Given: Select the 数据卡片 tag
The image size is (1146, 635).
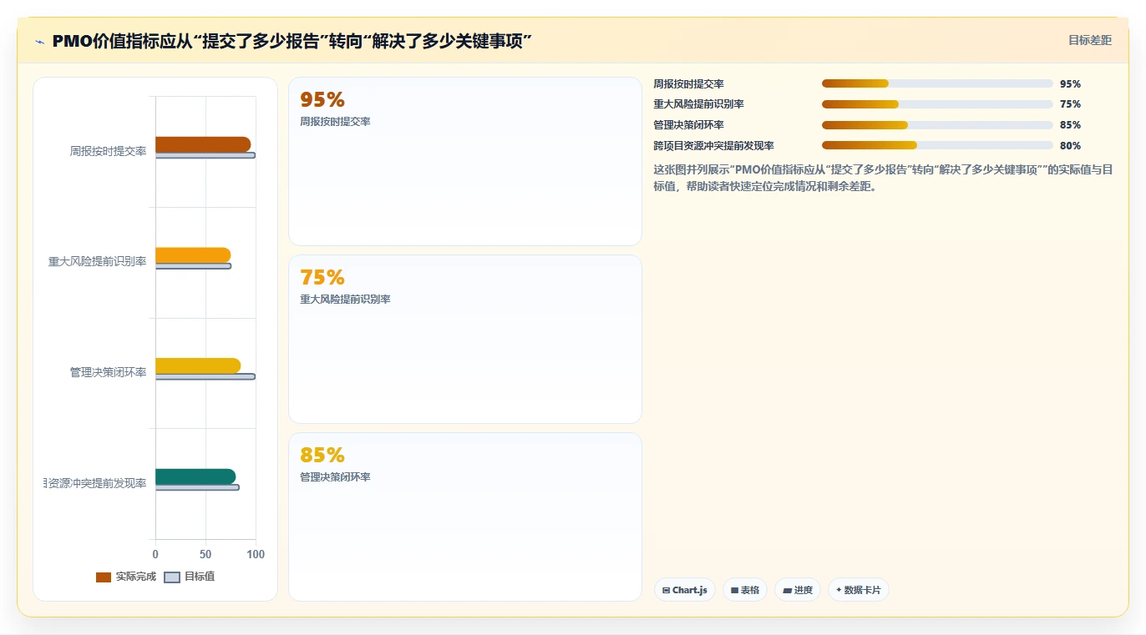Looking at the screenshot, I should coord(859,590).
